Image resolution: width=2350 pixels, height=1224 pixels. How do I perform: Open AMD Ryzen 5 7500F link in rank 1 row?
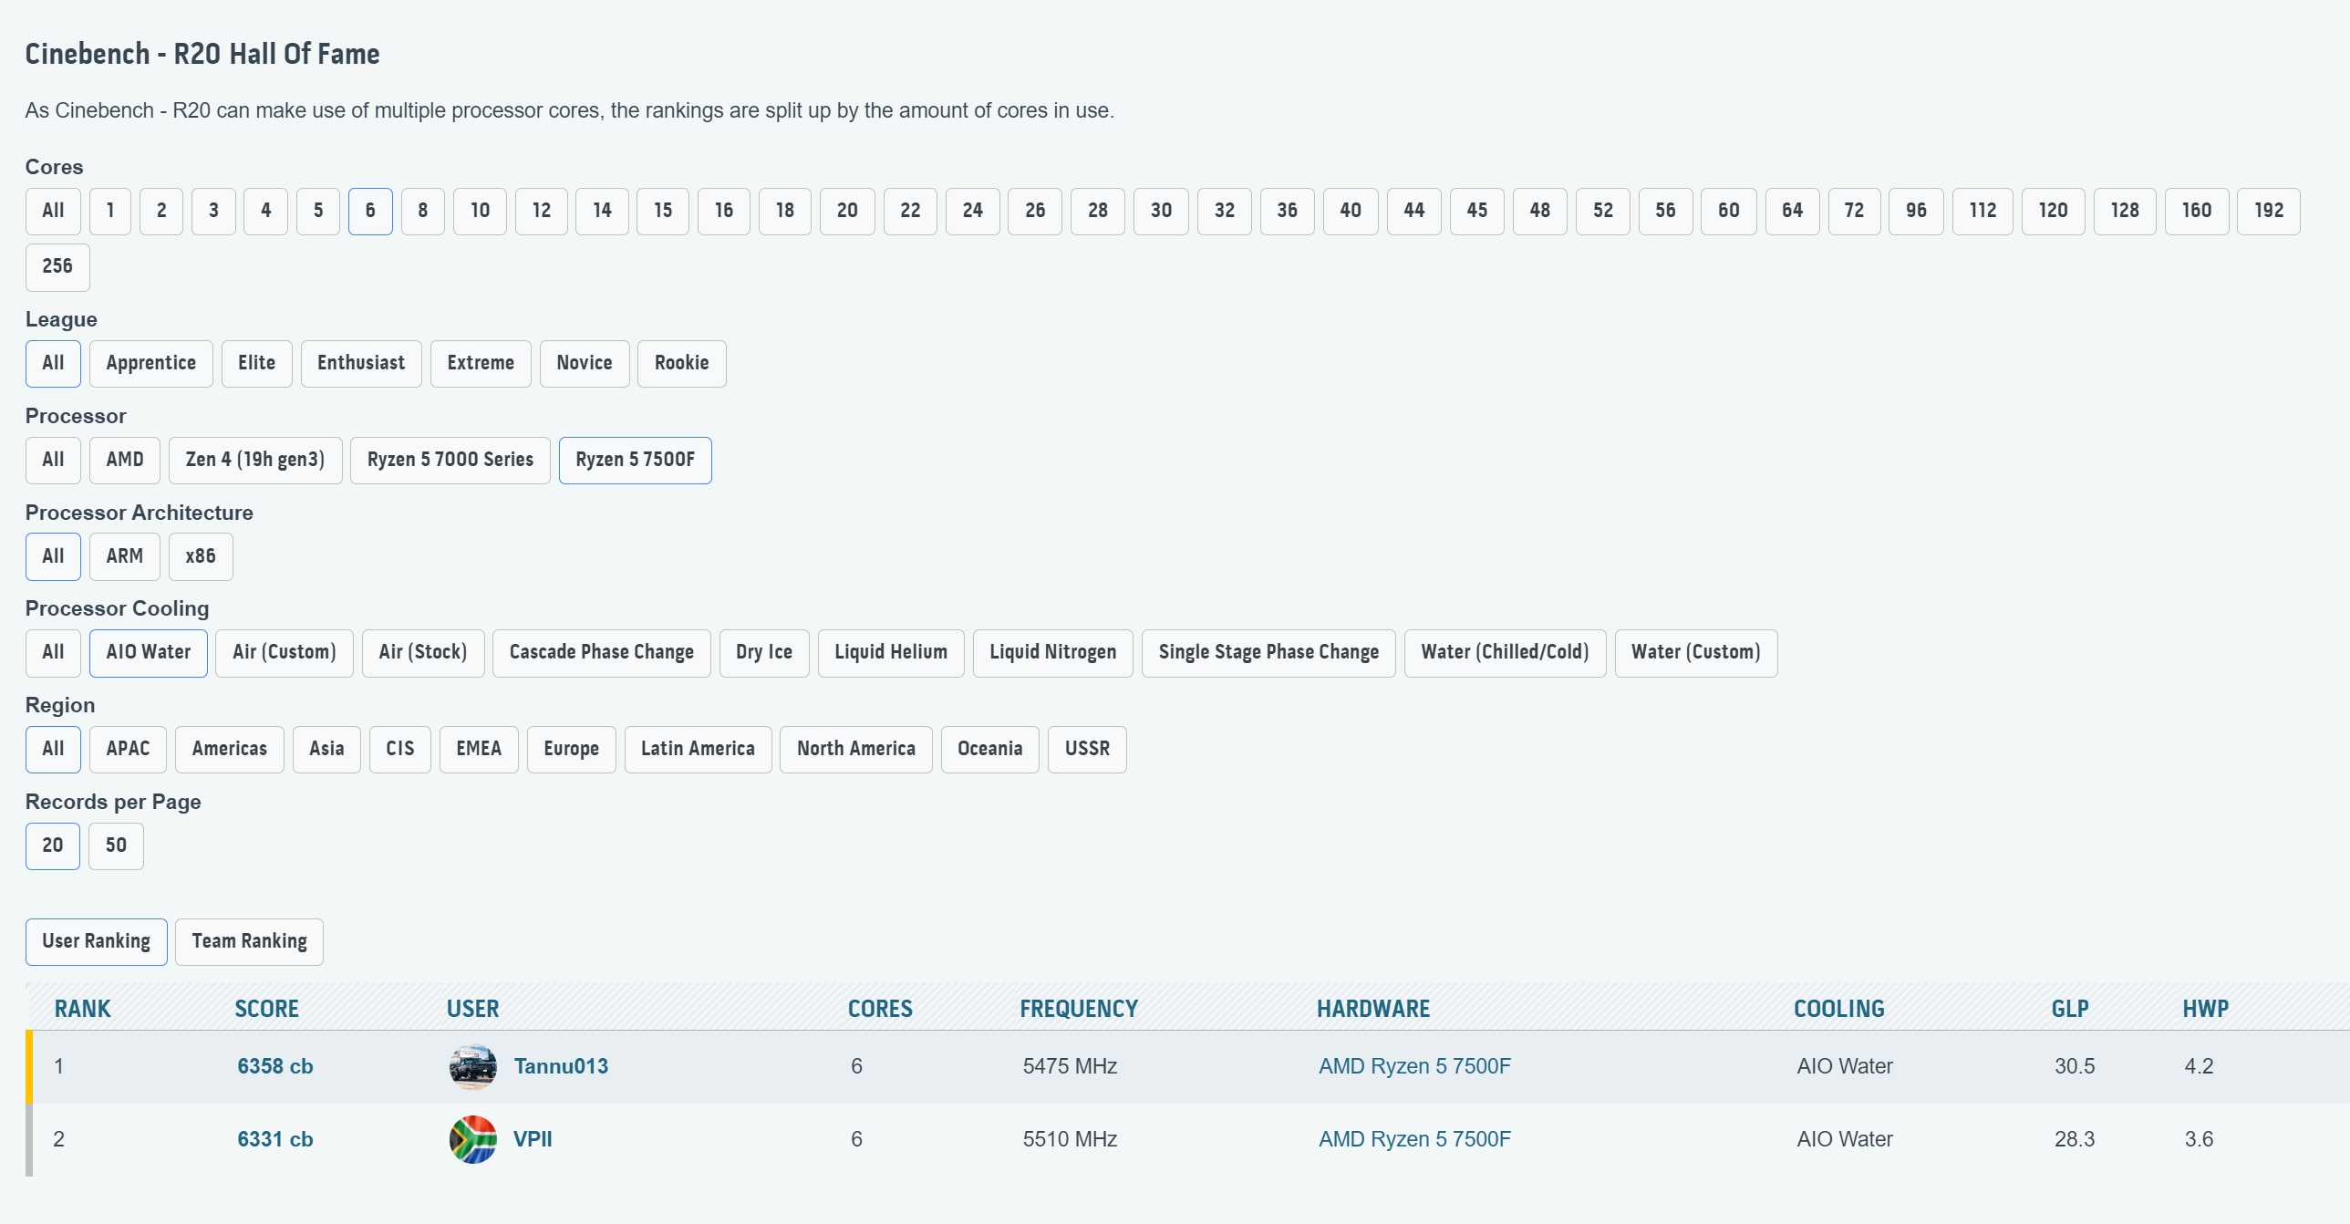click(x=1414, y=1066)
